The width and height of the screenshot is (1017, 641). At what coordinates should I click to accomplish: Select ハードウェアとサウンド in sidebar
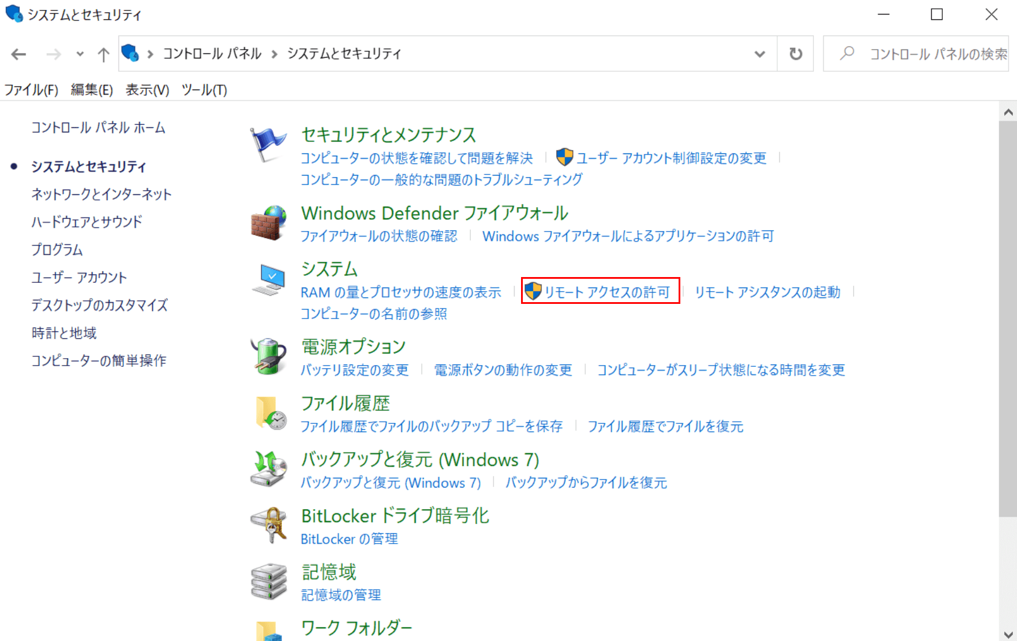87,222
